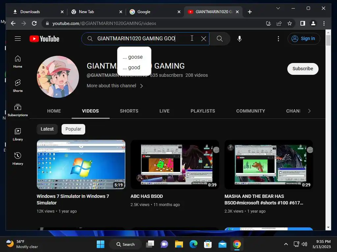Play the MASHA AND THE BEAR thumbnail
The image size is (337, 252).
pyautogui.click(x=269, y=165)
